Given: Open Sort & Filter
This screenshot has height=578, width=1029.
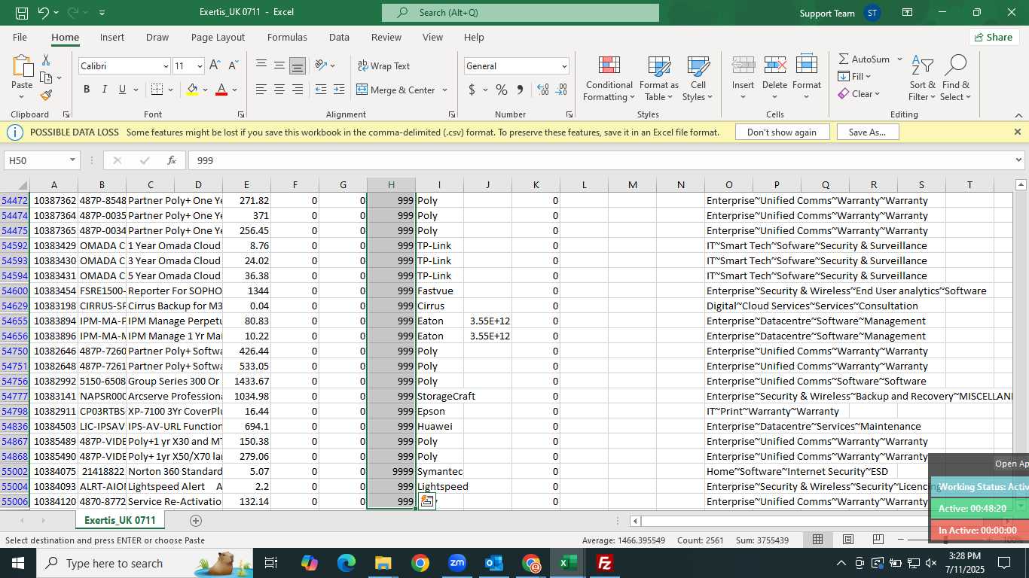Looking at the screenshot, I should coord(922,78).
